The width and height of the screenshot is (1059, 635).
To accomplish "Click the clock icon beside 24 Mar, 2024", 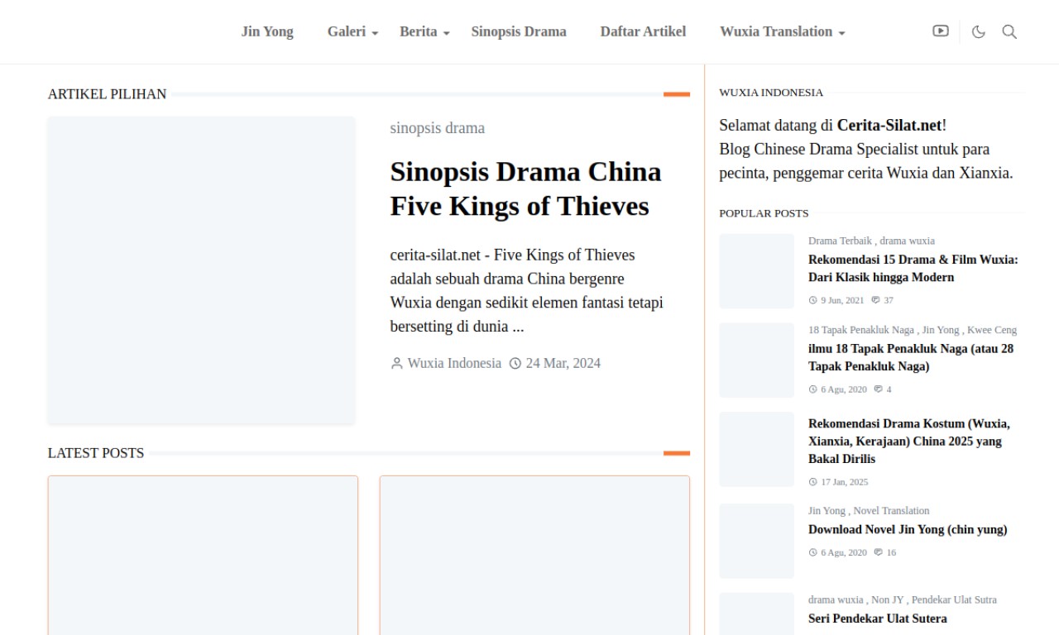I will click(x=515, y=363).
